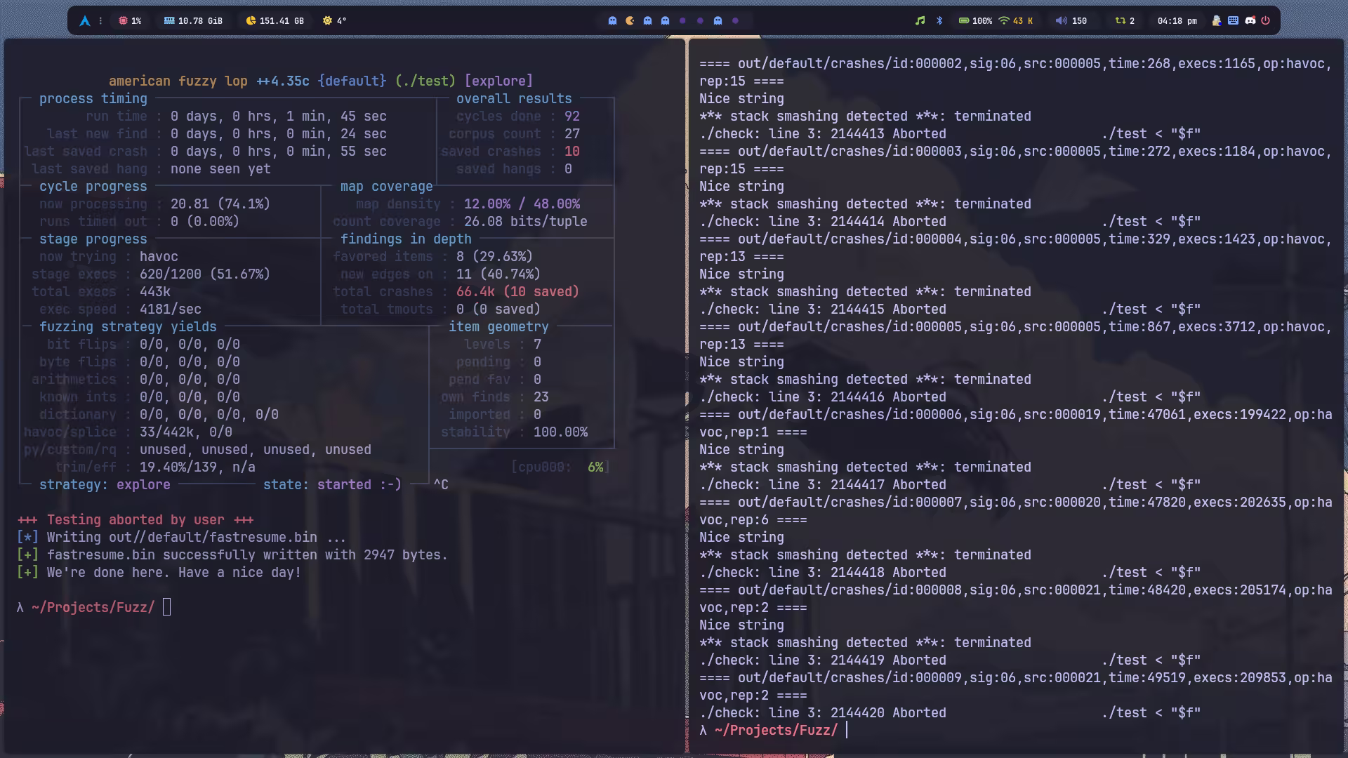This screenshot has height=758, width=1348.
Task: Click the Arch Linux launcher logo
Action: point(85,21)
